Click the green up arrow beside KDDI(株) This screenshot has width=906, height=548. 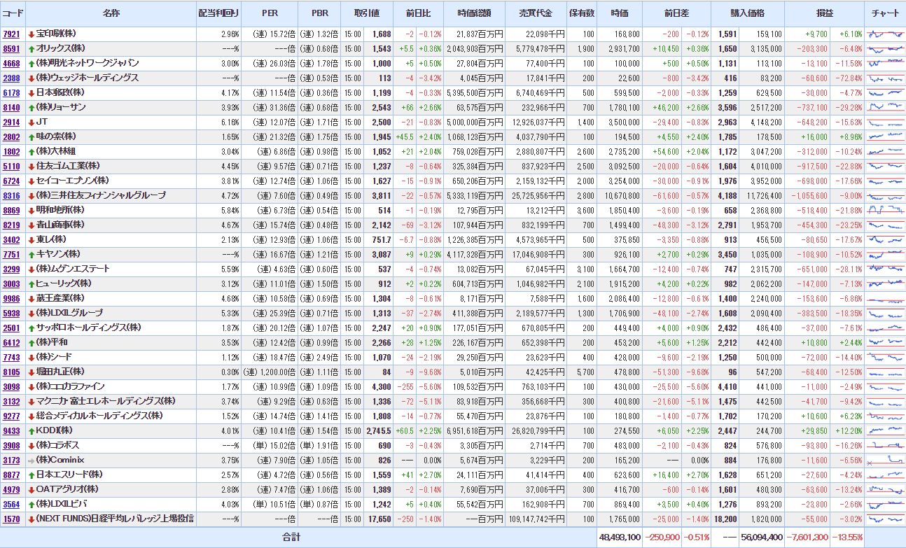pyautogui.click(x=32, y=430)
